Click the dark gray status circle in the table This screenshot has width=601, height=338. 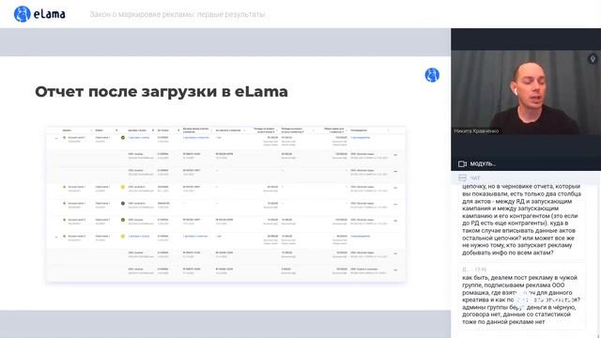pyautogui.click(x=123, y=203)
